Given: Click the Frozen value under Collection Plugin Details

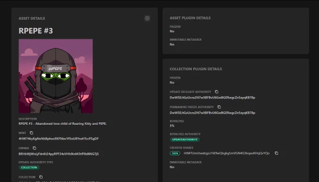Looking at the screenshot, I should click(x=172, y=83).
